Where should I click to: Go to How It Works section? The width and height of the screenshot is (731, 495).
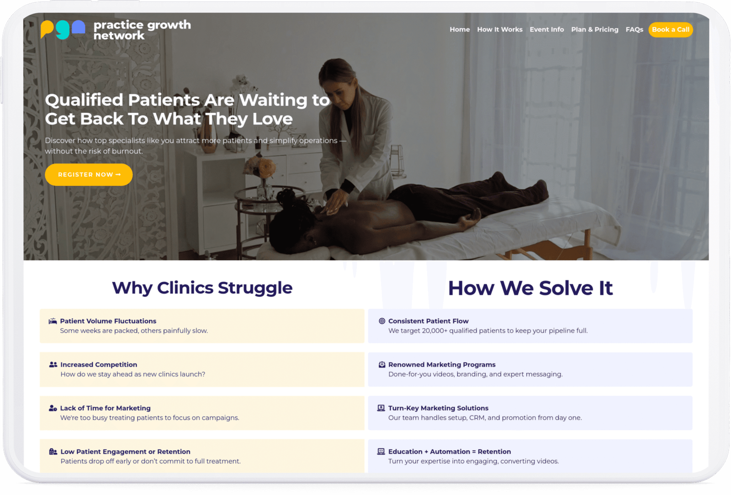tap(500, 30)
